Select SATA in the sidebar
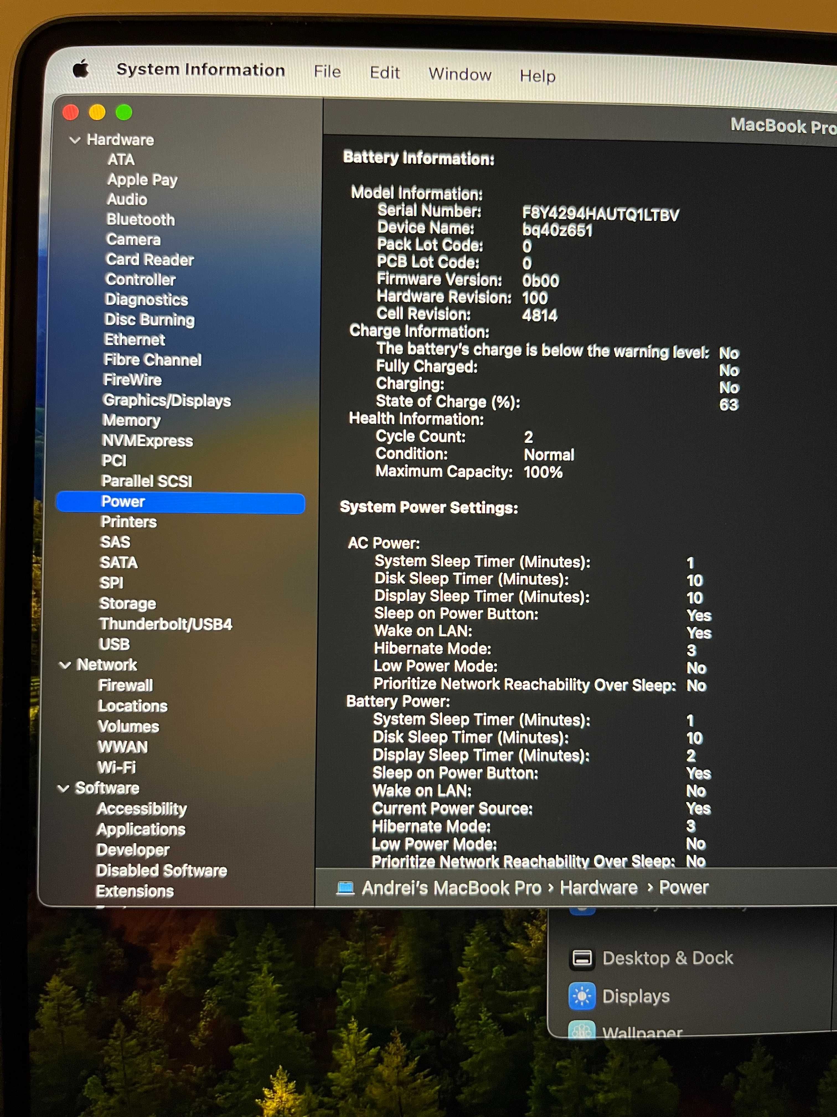The width and height of the screenshot is (837, 1117). click(118, 563)
